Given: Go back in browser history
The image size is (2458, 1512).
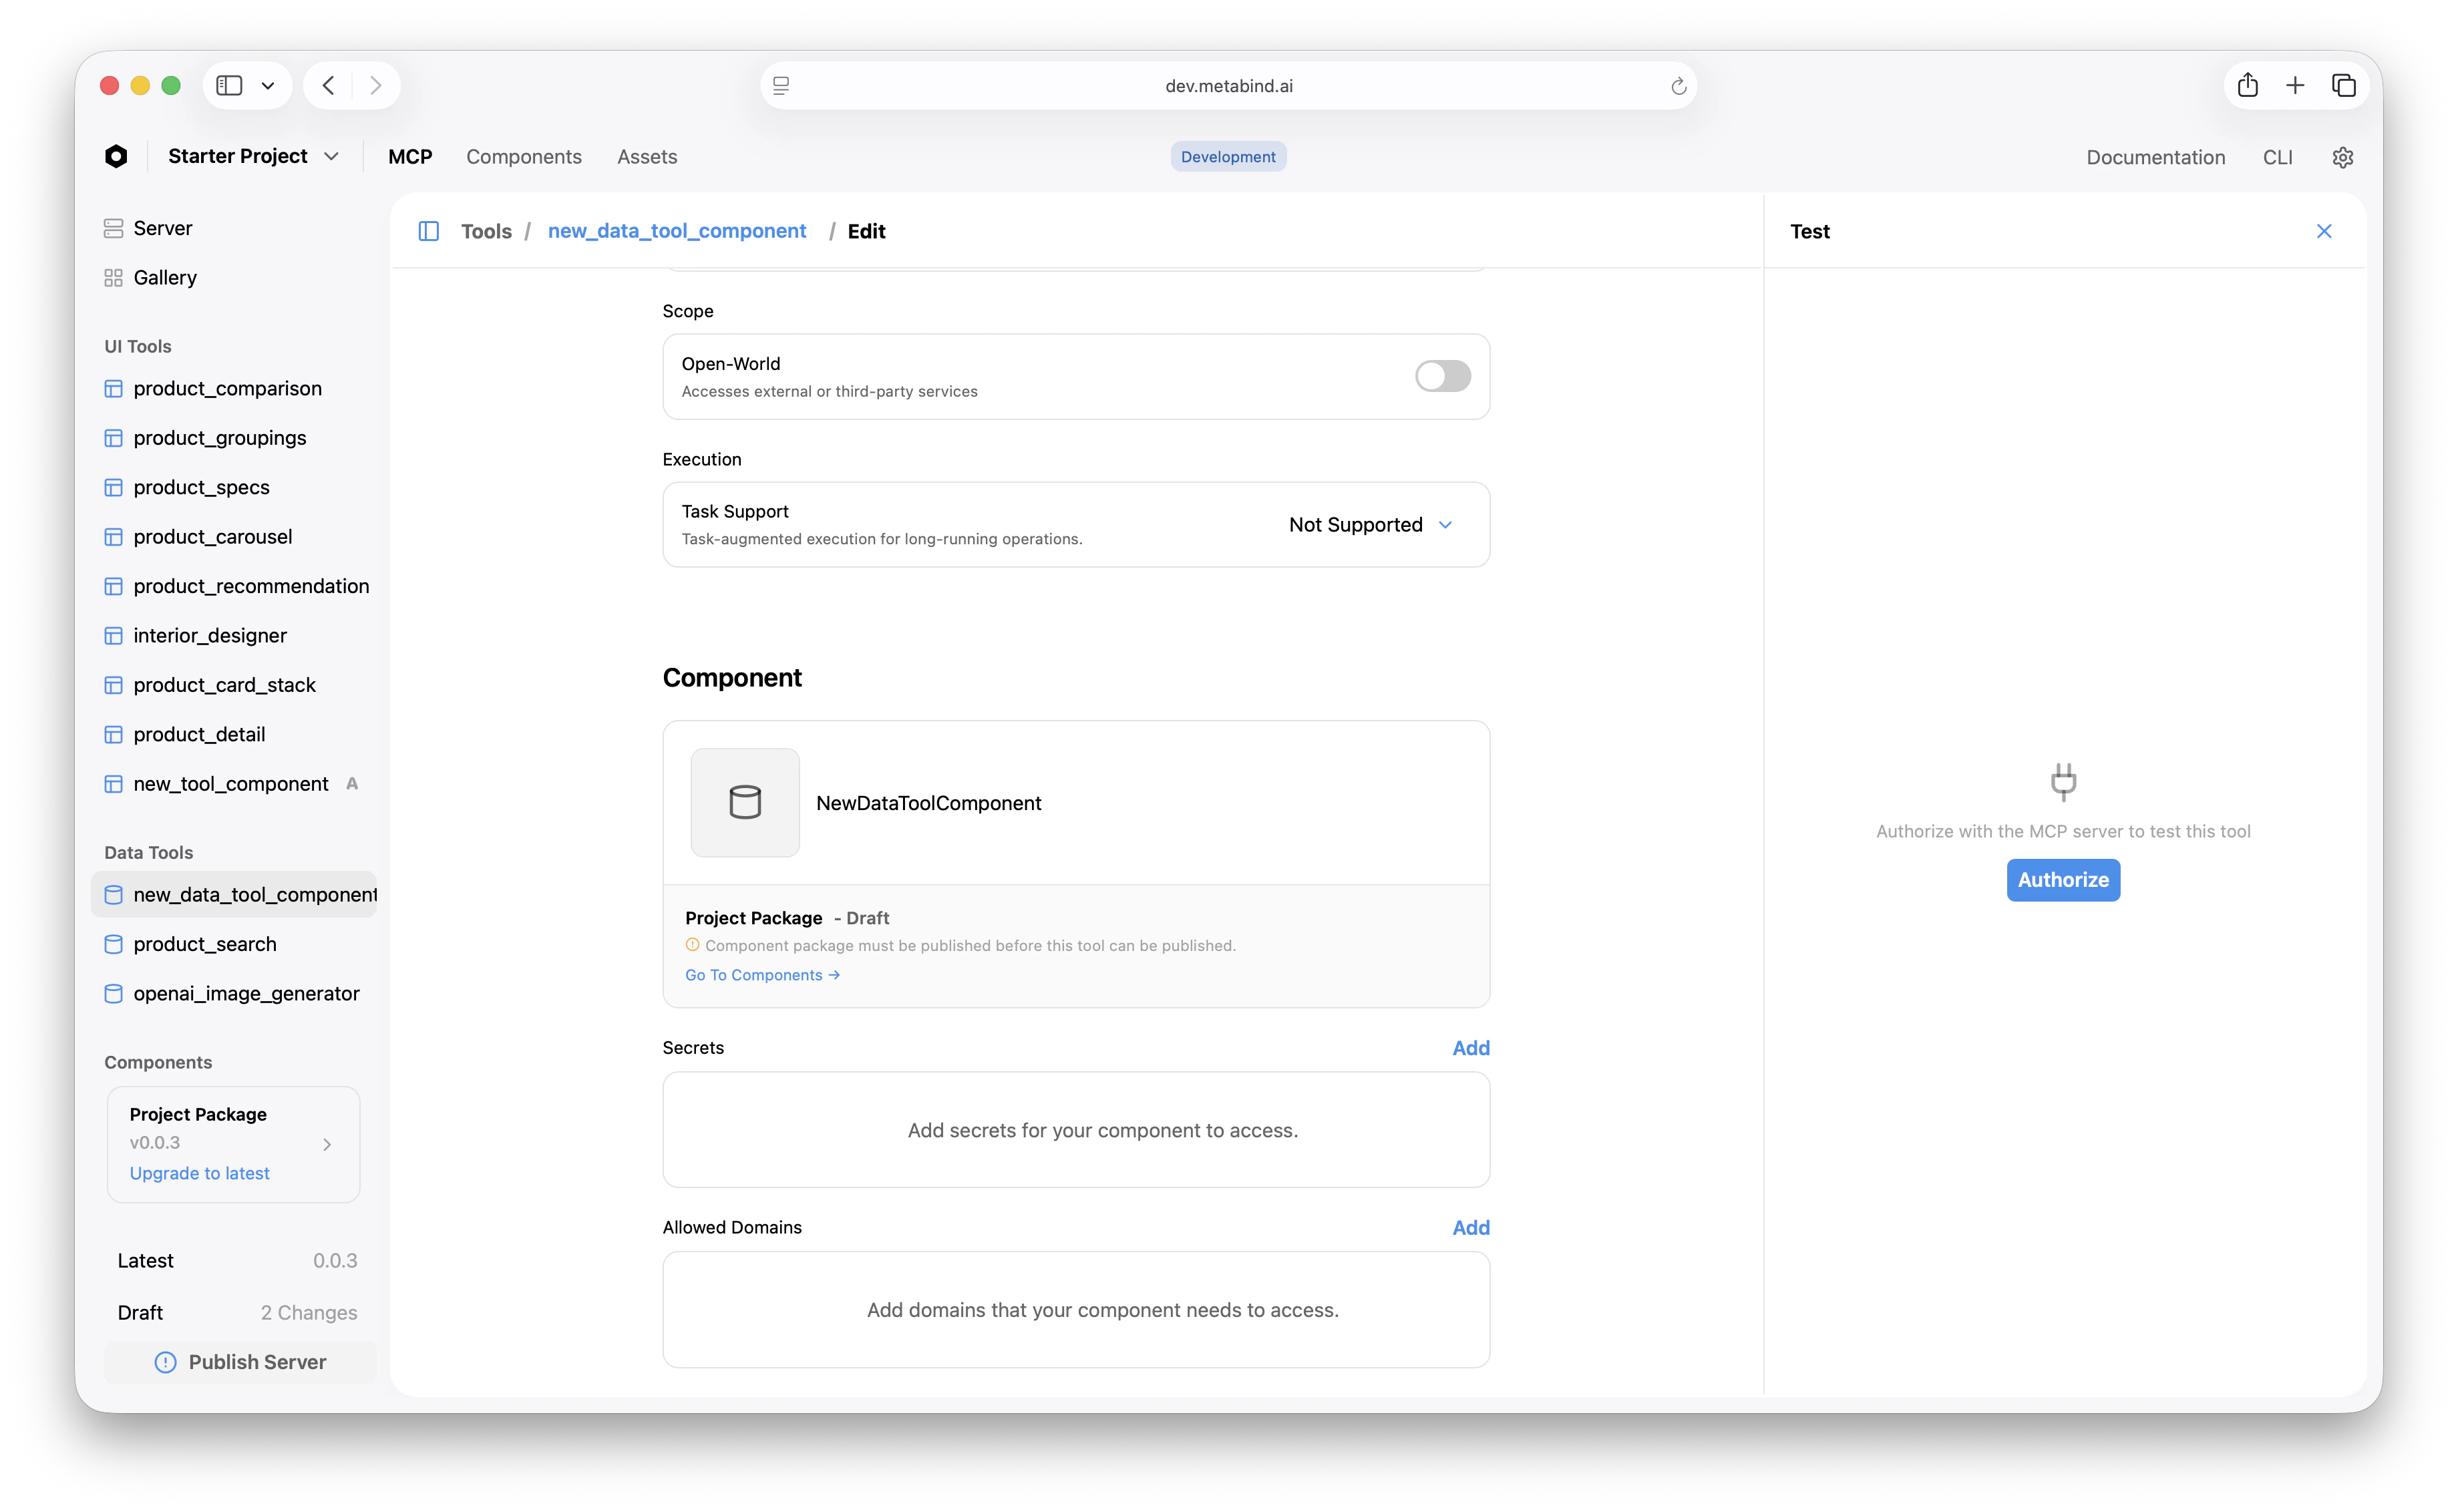Looking at the screenshot, I should [328, 85].
